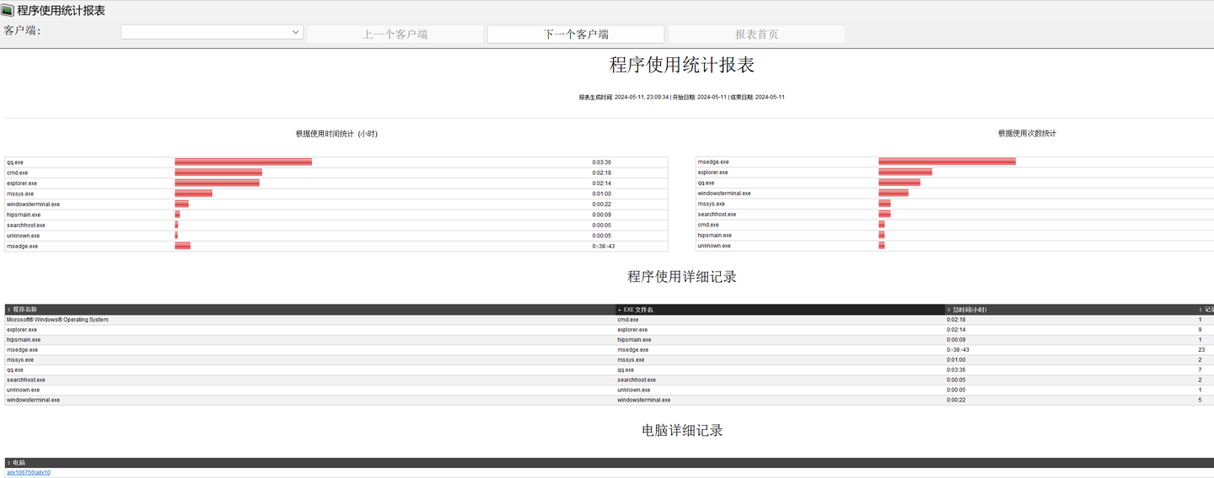Return to 报表首页
This screenshot has width=1214, height=478.
tap(757, 35)
